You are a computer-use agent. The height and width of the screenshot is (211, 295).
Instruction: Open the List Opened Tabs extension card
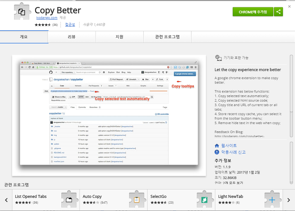click(x=46, y=200)
